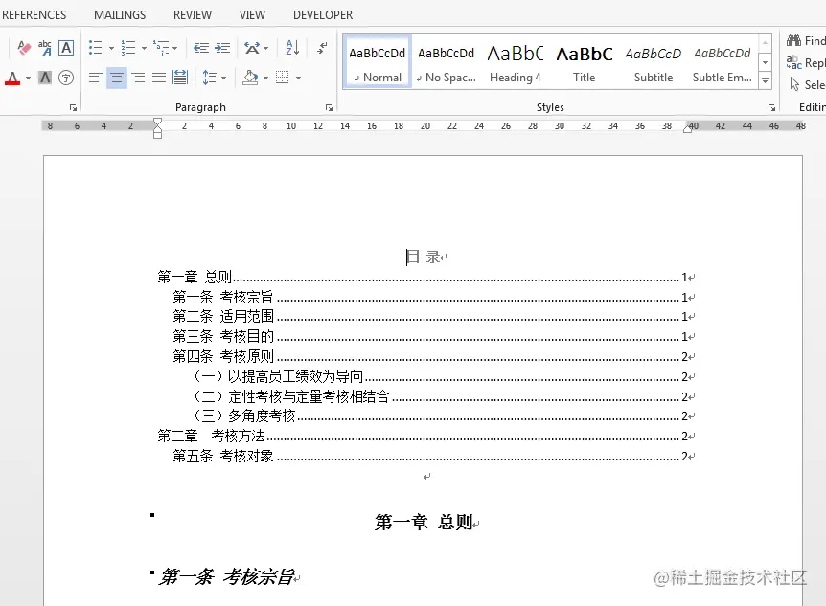Viewport: 826px width, 606px height.
Task: Select the Increase Indent icon
Action: click(225, 46)
